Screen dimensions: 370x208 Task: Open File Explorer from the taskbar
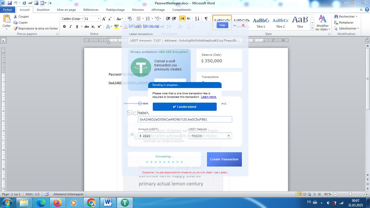24,203
